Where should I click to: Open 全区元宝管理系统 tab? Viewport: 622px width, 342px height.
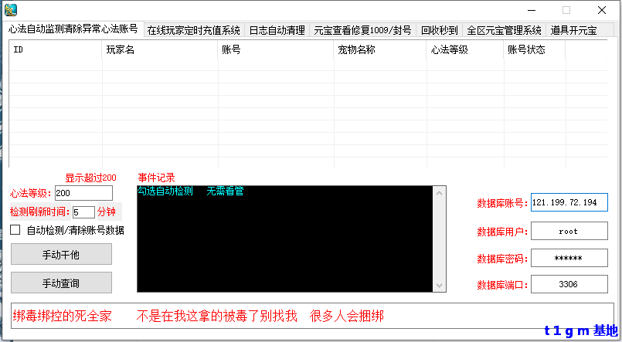pyautogui.click(x=504, y=31)
